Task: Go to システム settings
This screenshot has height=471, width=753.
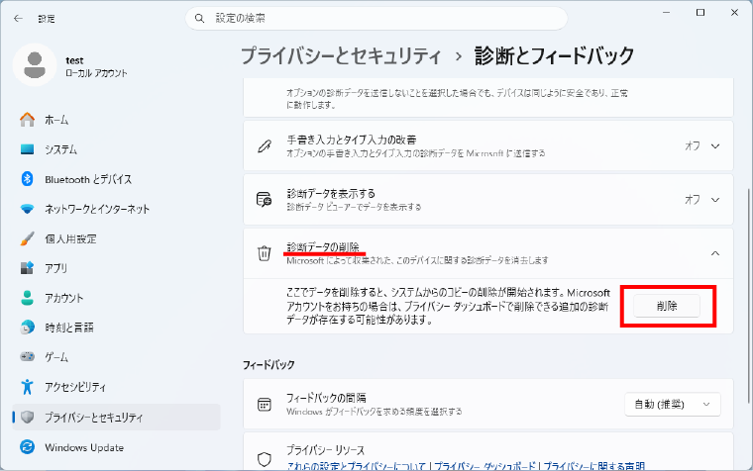Action: coord(116,149)
